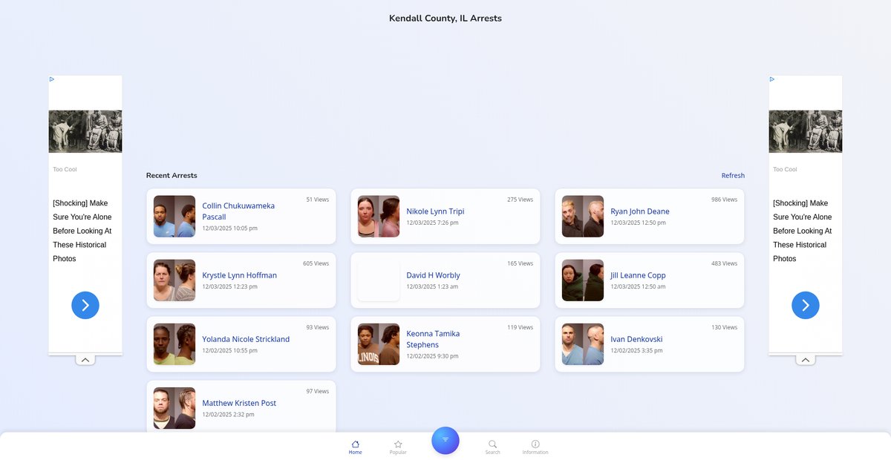Click the 'Recent Arrests' heading
Image resolution: width=891 pixels, height=460 pixels.
[172, 176]
